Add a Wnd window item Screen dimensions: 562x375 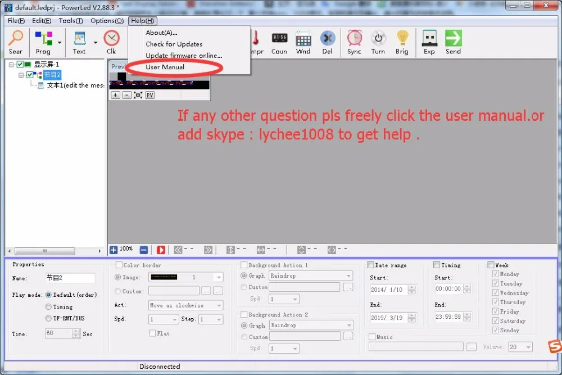point(303,42)
